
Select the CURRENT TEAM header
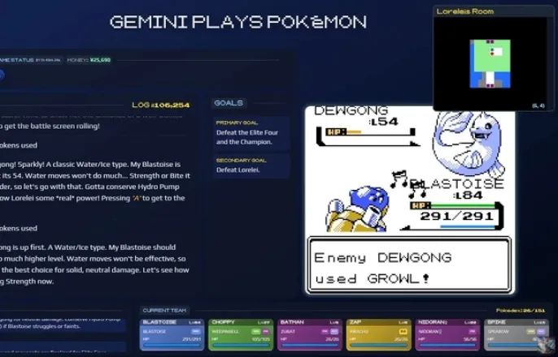coord(164,310)
